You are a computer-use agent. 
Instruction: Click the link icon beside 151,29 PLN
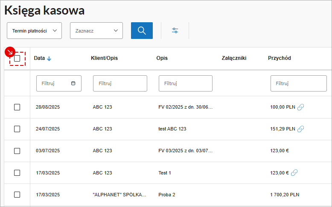pos(300,129)
